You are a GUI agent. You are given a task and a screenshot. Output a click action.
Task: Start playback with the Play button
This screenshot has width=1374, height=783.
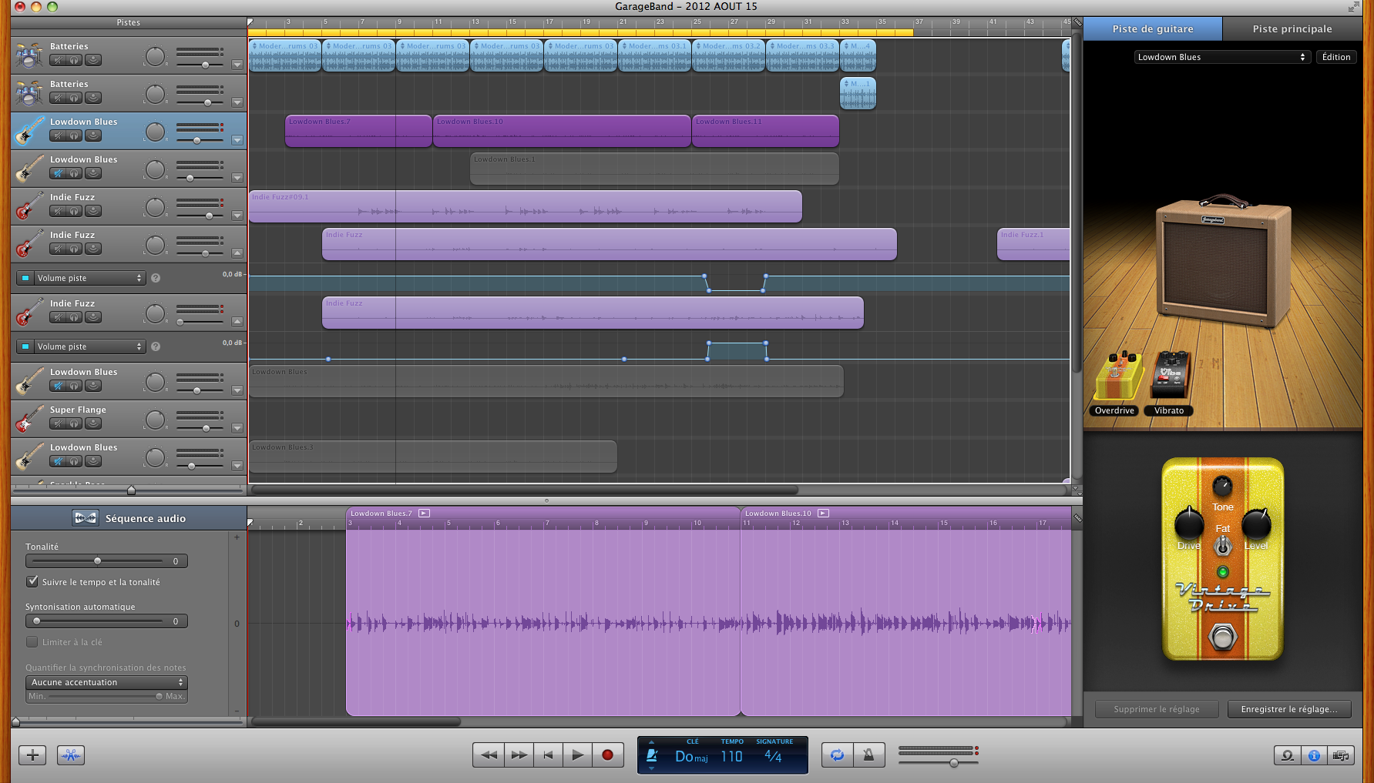(577, 755)
